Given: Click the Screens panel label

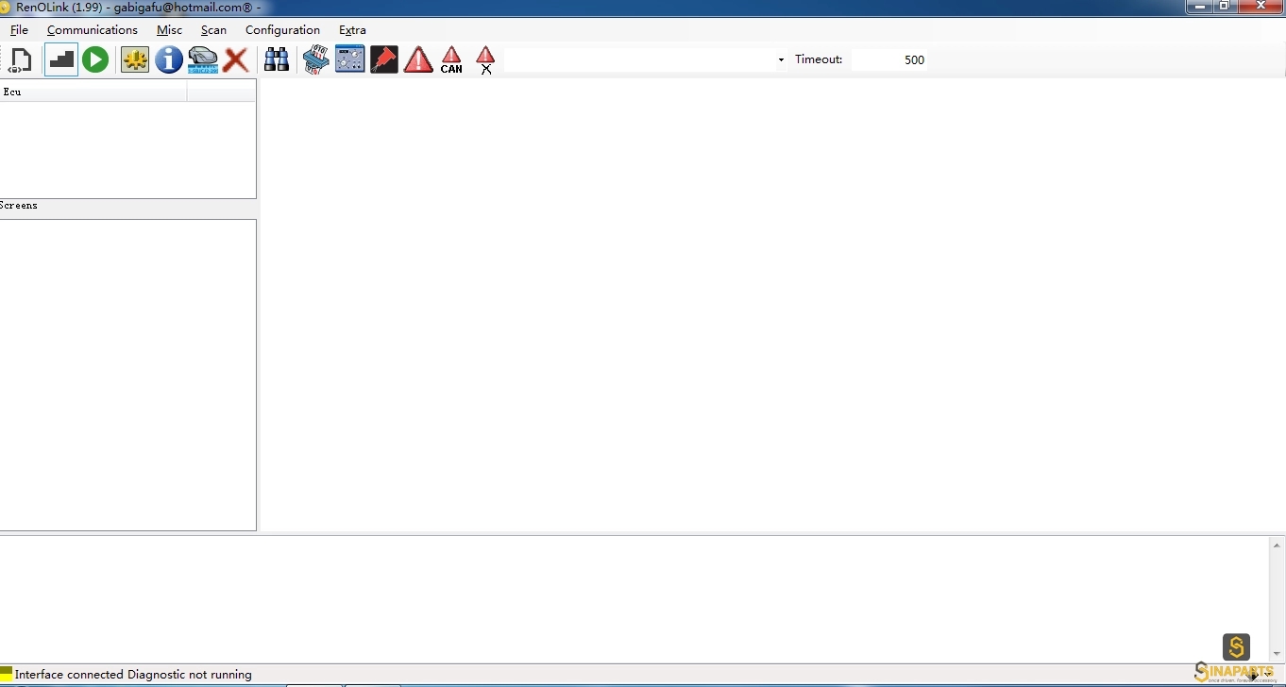Looking at the screenshot, I should pyautogui.click(x=19, y=206).
